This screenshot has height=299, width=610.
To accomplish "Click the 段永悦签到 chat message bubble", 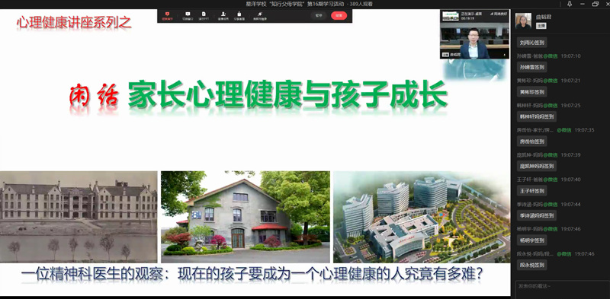I will 531,265.
